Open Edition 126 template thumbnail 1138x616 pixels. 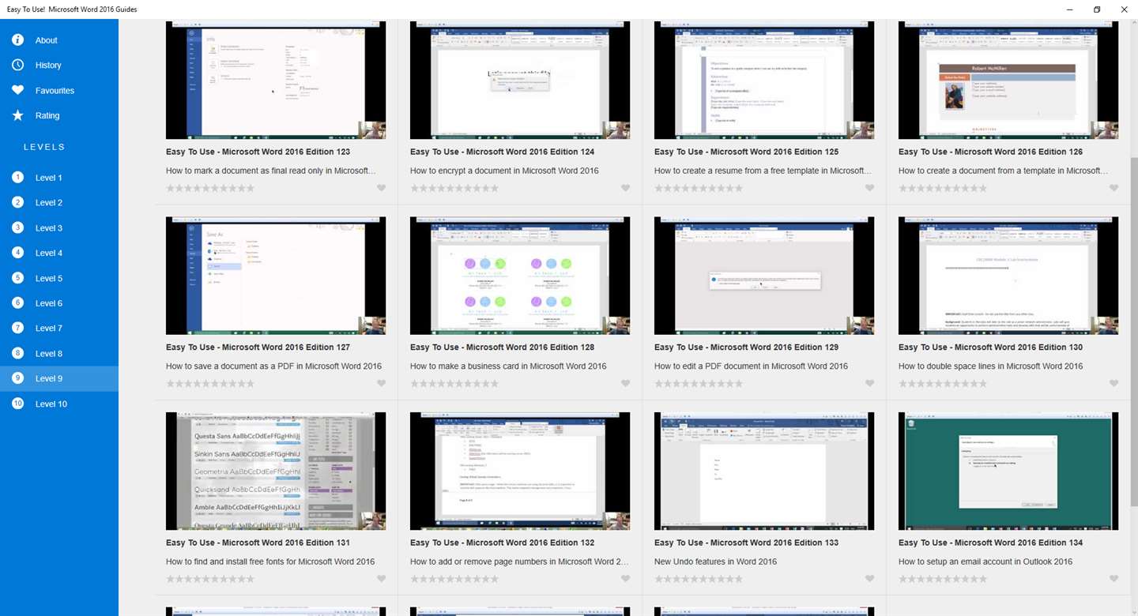pos(1008,80)
